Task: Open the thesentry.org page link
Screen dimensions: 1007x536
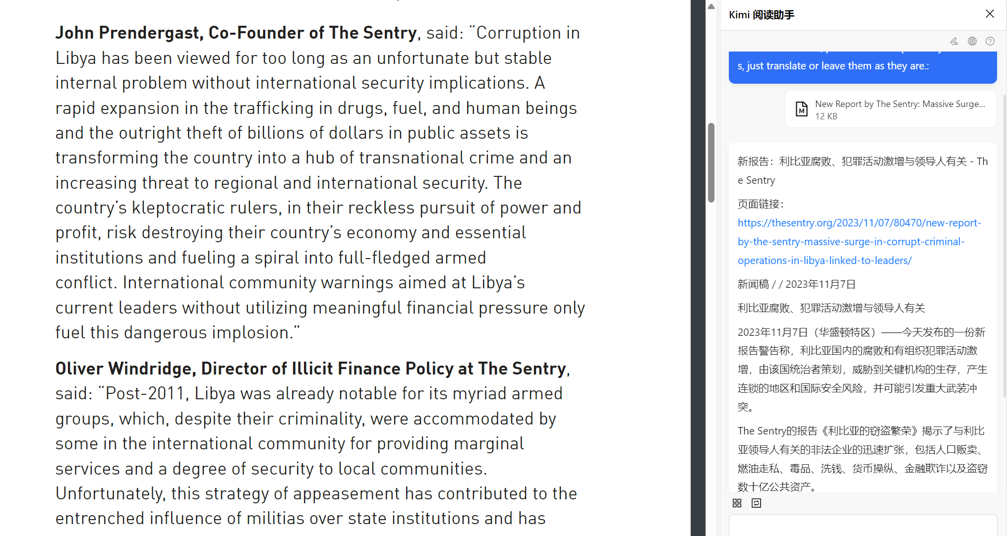Action: point(859,242)
